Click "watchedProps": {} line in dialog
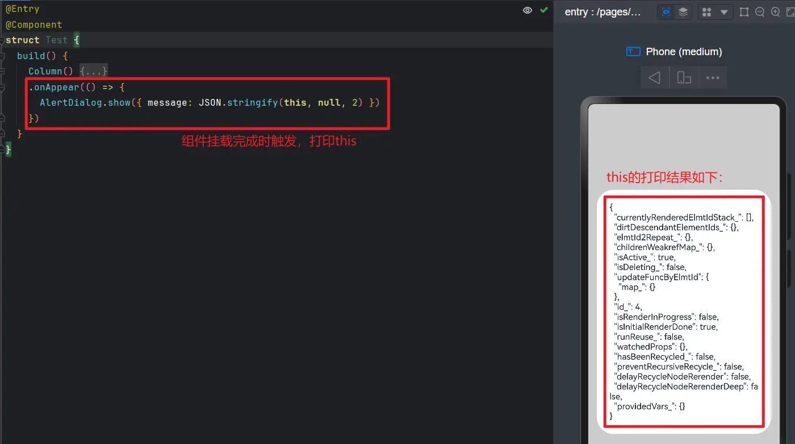The image size is (795, 444). click(651, 347)
